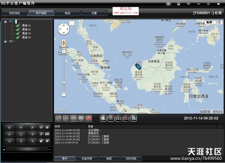Click the vehicle marker on the map
The height and width of the screenshot is (163, 225).
(x=138, y=66)
